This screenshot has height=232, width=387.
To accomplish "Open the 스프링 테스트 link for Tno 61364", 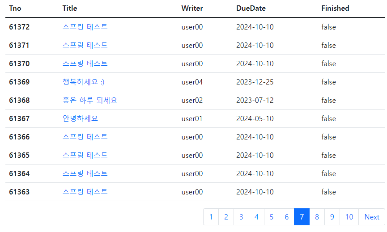I will [85, 173].
